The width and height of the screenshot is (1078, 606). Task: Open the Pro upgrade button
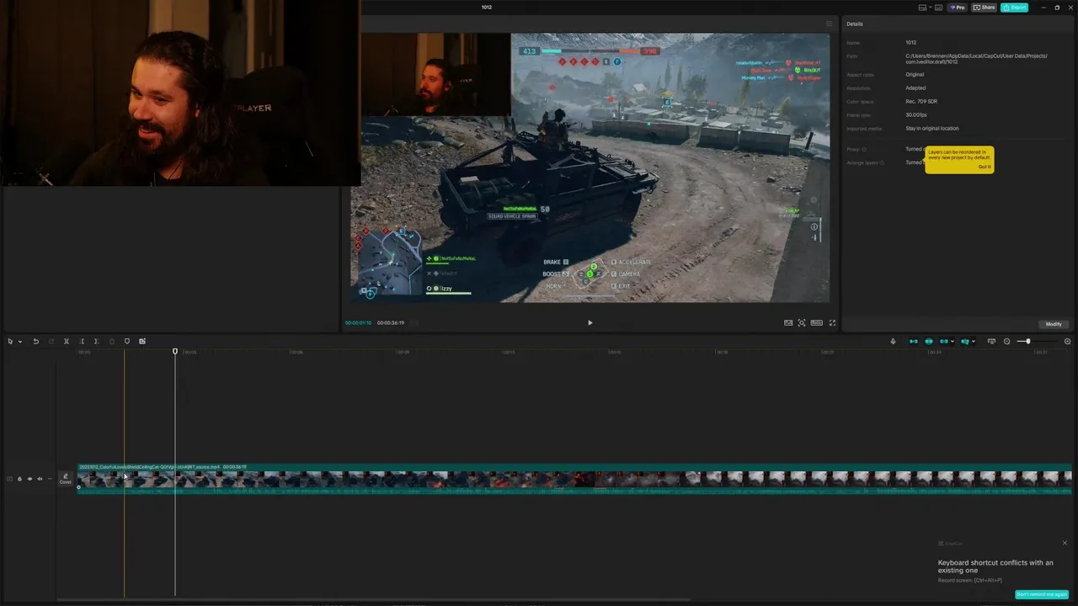tap(958, 8)
